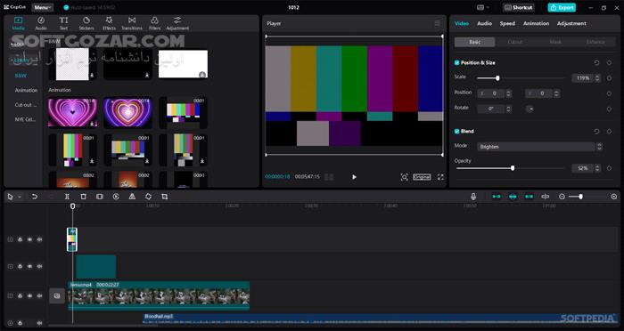Image resolution: width=624 pixels, height=331 pixels.
Task: Select the Cut-out category in sidebar
Action: pos(26,105)
